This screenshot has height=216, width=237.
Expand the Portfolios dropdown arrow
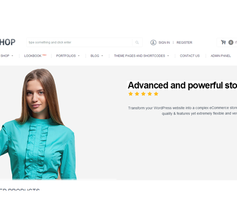[x=79, y=56]
